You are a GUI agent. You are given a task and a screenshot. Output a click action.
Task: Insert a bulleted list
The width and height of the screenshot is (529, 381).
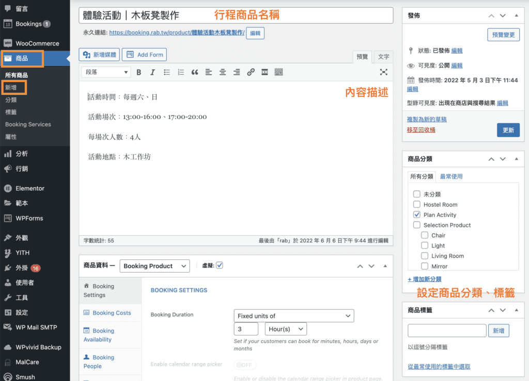166,72
